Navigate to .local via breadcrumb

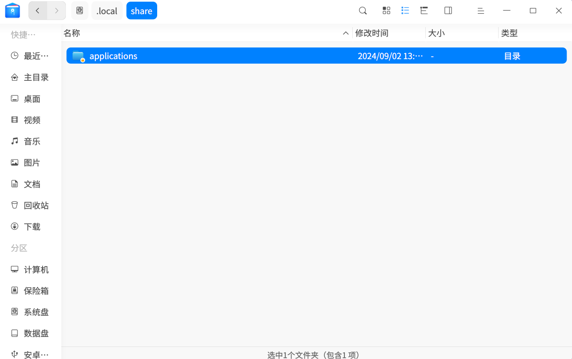pyautogui.click(x=107, y=10)
